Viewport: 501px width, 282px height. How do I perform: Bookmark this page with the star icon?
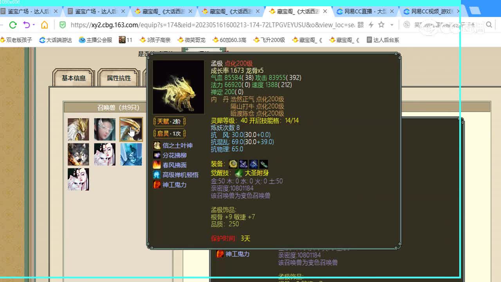381,25
